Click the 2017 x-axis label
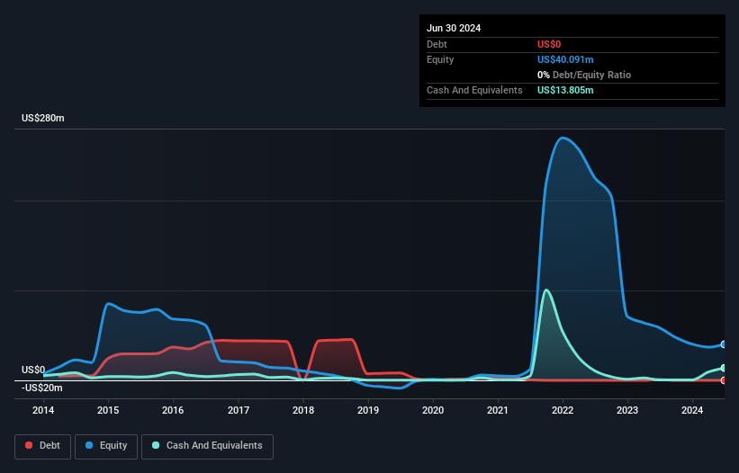Viewport: 739px width, 473px height. [239, 410]
